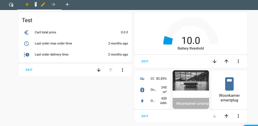
Task: Select the test tube view tab
Action: point(35,4)
